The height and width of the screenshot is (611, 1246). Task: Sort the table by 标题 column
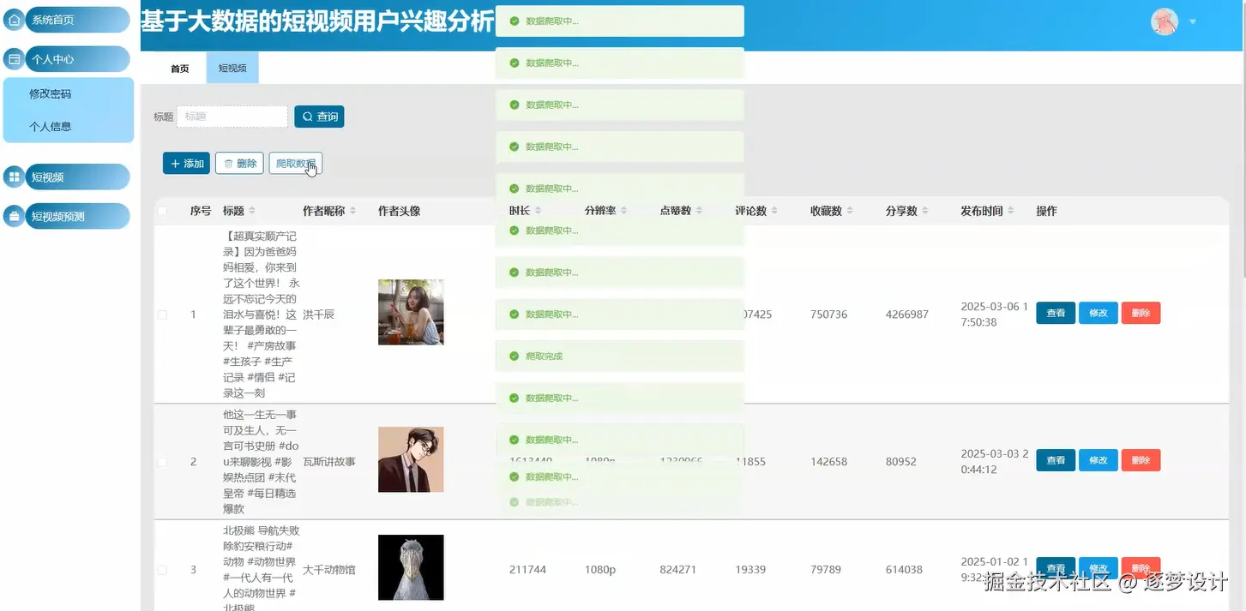(252, 211)
